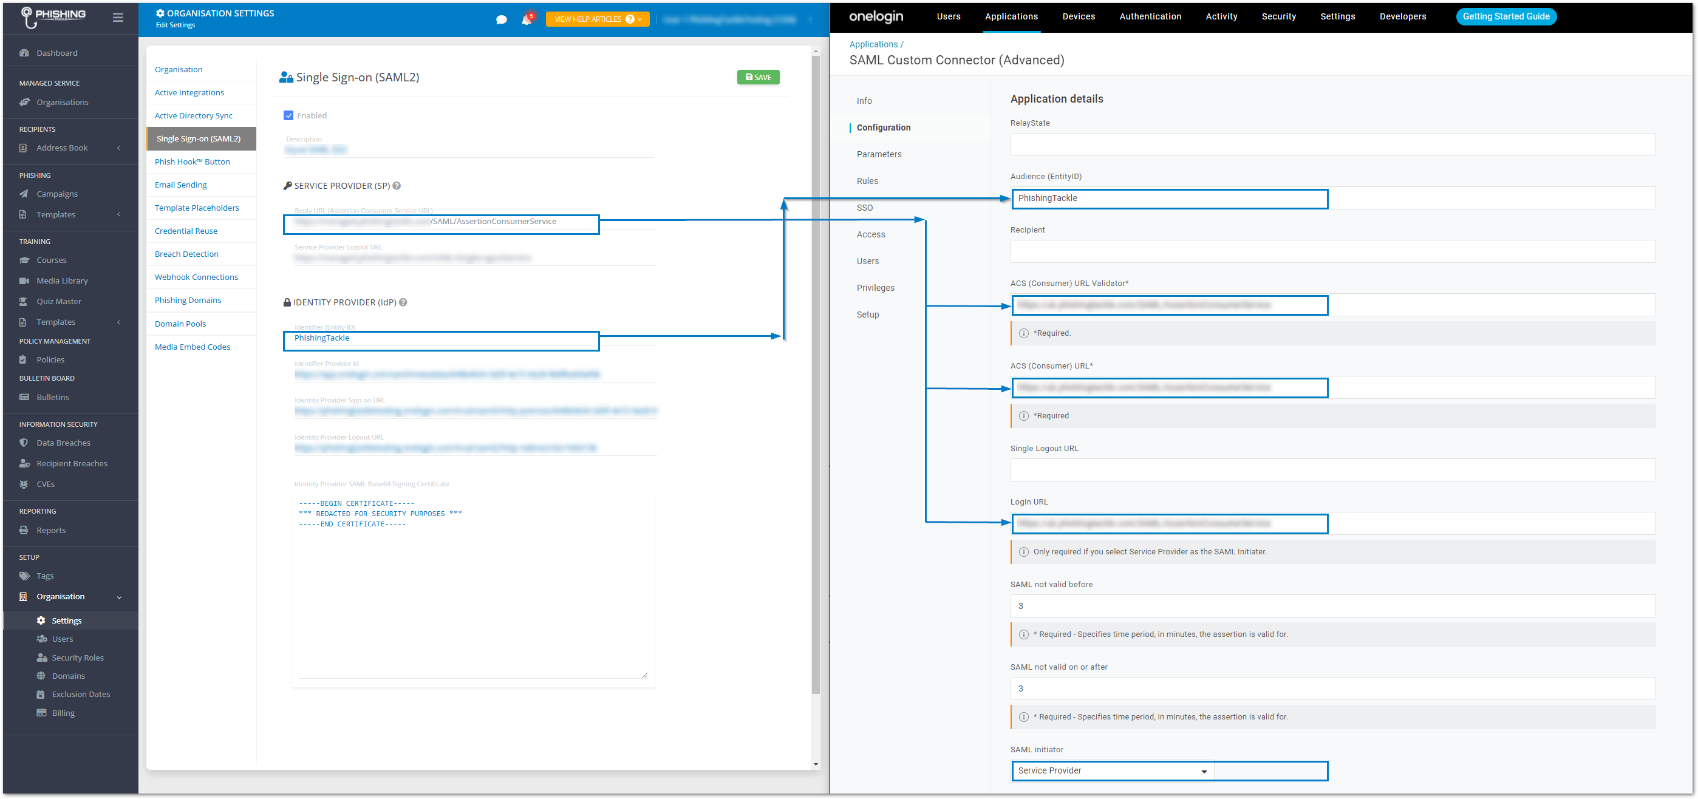Click the Dashboard icon in sidebar

[24, 53]
